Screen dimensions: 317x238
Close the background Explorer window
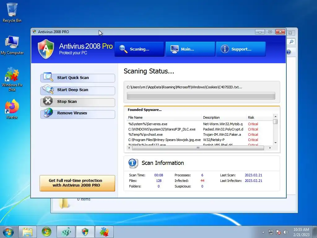coord(290,33)
